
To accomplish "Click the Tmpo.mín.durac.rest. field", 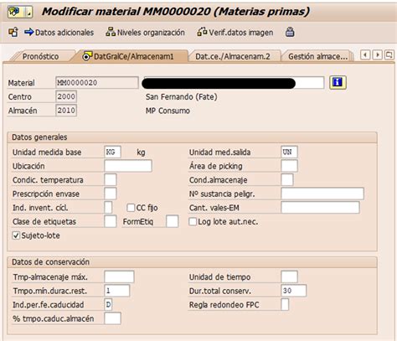I will click(x=117, y=291).
